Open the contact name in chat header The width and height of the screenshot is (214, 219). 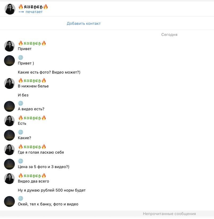tap(33, 7)
